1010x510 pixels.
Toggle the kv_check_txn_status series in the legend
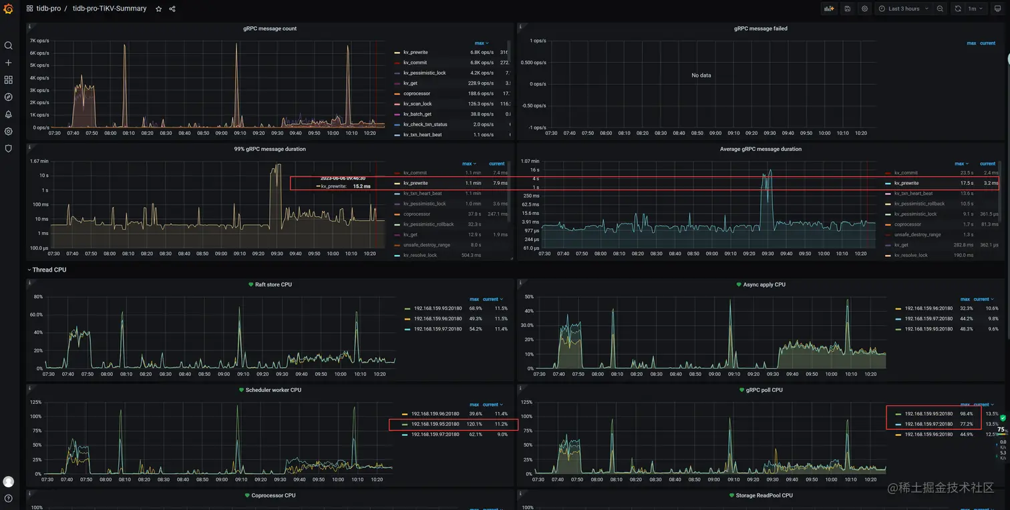pyautogui.click(x=425, y=124)
